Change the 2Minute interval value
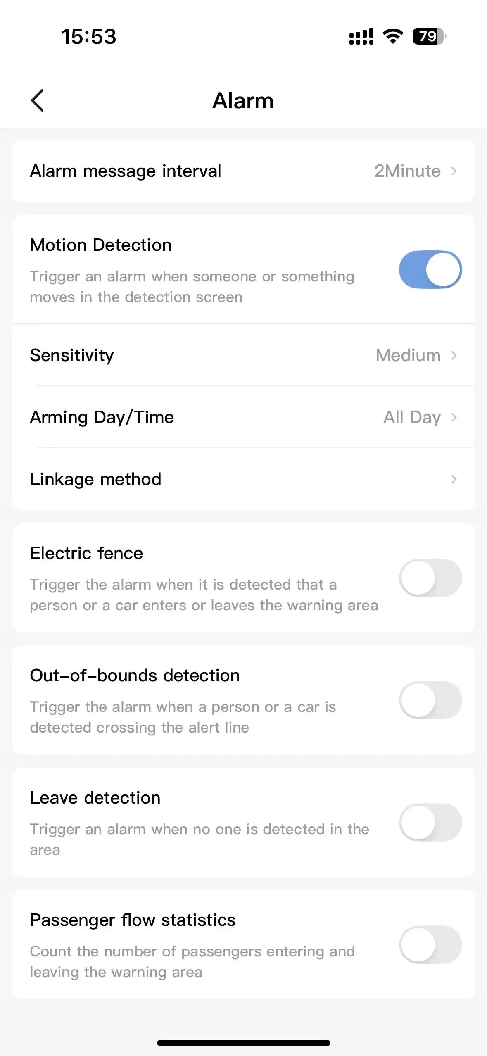 click(x=407, y=171)
